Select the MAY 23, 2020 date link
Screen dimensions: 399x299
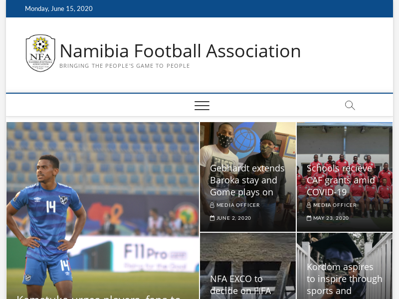331,217
